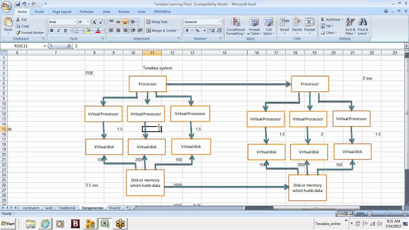Open the Clear dropdown
The height and width of the screenshot is (230, 409).
click(x=329, y=33)
